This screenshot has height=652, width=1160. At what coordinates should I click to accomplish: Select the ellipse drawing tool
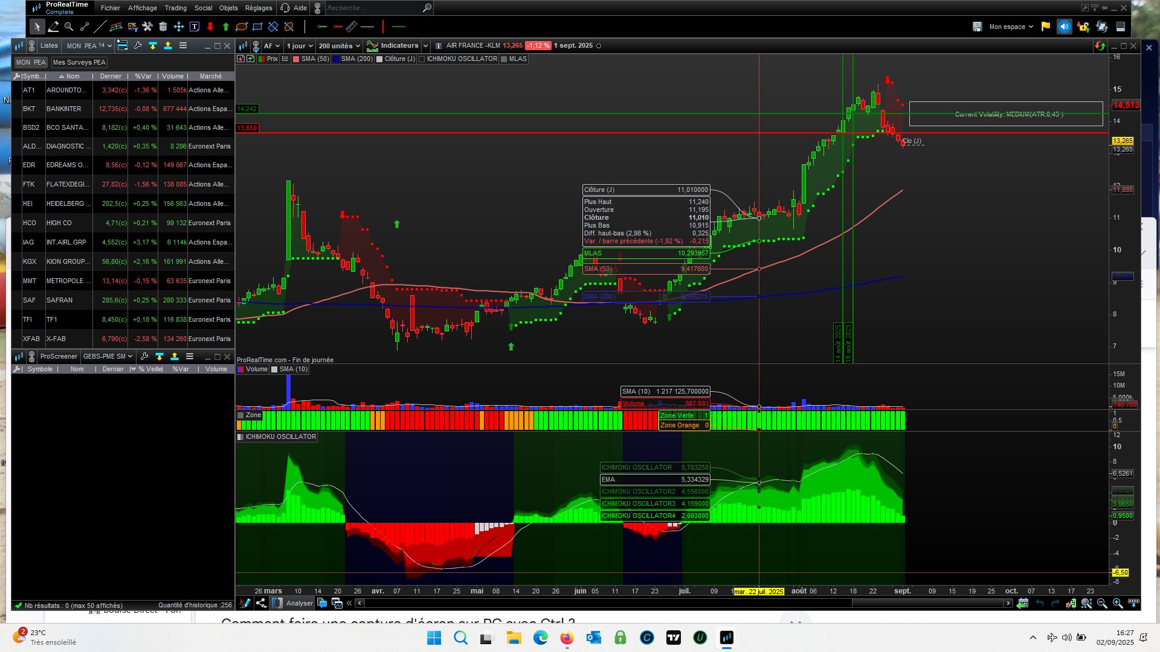(242, 27)
